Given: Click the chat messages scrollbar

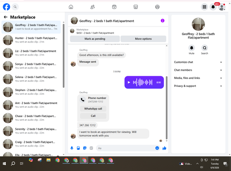Looking at the screenshot, I should coord(166,108).
